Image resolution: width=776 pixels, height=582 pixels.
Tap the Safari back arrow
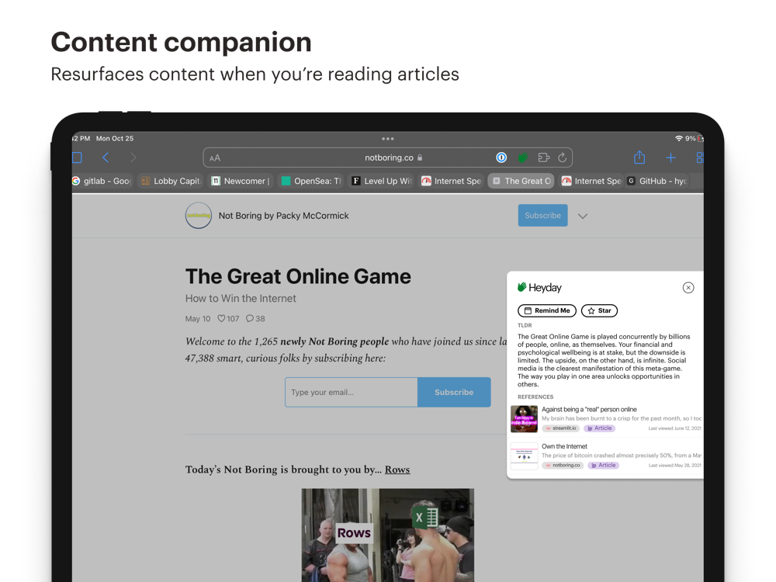[x=106, y=158]
